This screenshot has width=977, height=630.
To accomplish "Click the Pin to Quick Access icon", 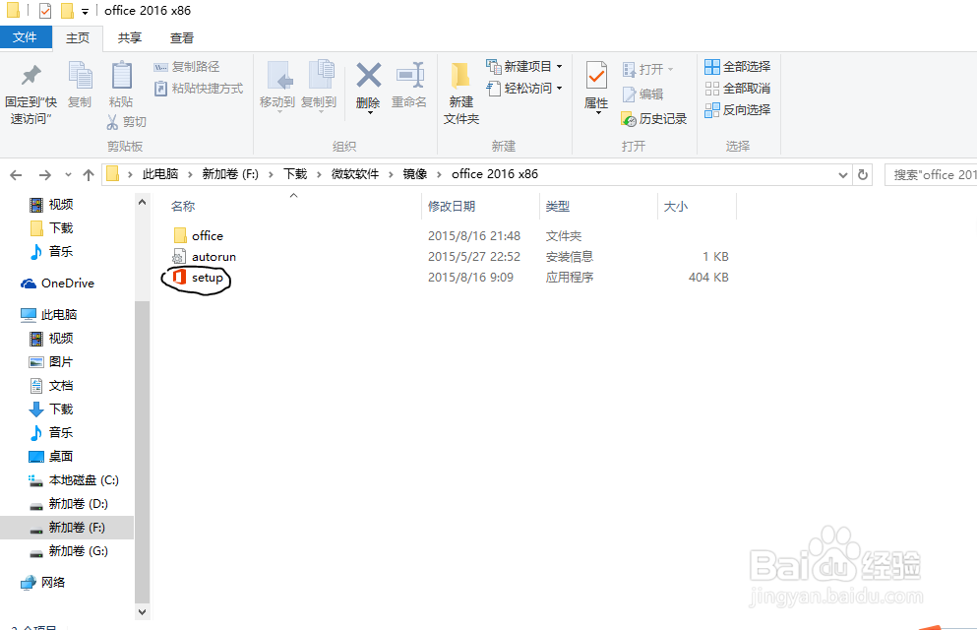I will coord(31,76).
